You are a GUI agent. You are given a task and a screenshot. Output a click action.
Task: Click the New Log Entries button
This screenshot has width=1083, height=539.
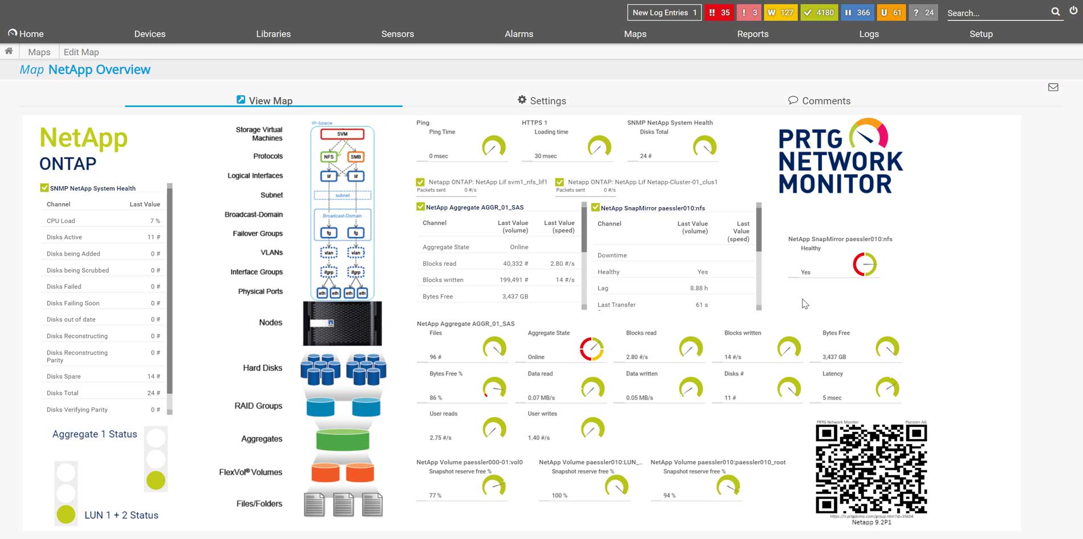[665, 13]
